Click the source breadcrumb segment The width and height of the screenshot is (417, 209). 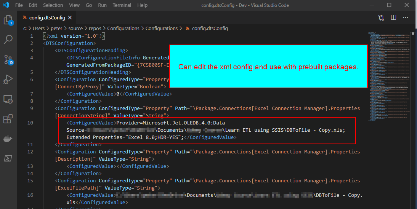click(x=75, y=28)
